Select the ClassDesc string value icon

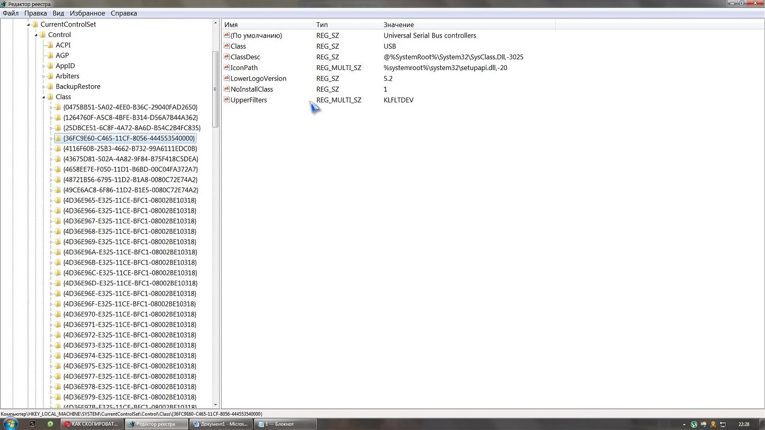(x=227, y=57)
